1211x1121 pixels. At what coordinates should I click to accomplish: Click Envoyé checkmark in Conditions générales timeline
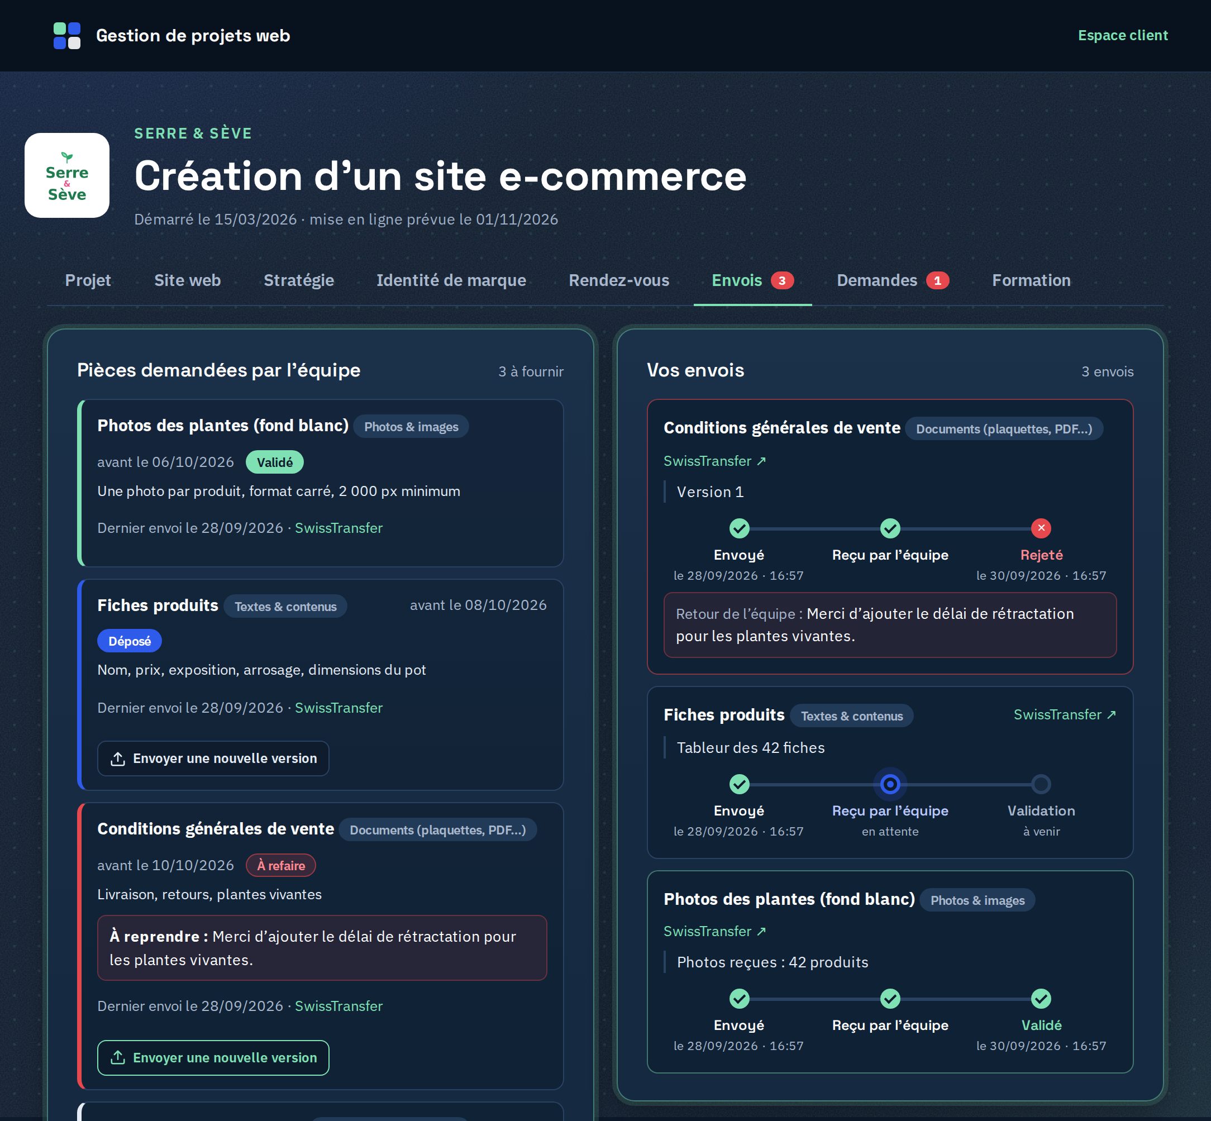(739, 528)
